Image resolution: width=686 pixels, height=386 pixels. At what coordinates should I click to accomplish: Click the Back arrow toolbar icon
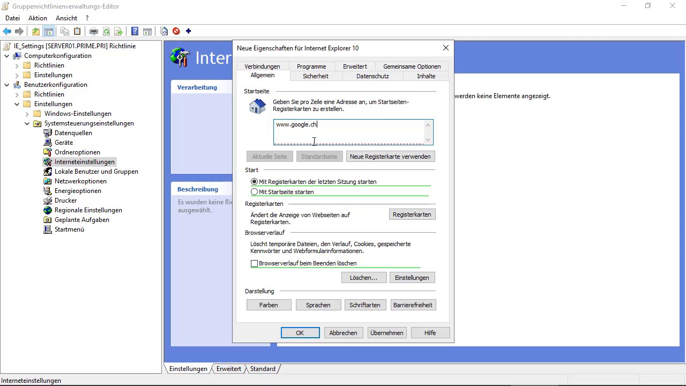coord(7,31)
